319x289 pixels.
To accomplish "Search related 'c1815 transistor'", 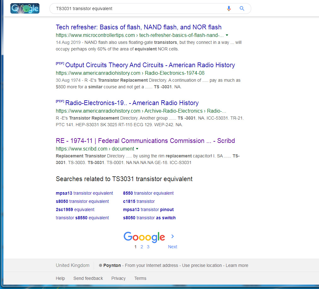I will click(139, 201).
